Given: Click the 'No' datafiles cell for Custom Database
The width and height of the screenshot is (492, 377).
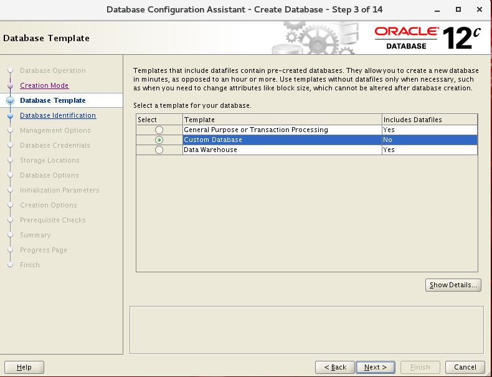Looking at the screenshot, I should coord(430,140).
